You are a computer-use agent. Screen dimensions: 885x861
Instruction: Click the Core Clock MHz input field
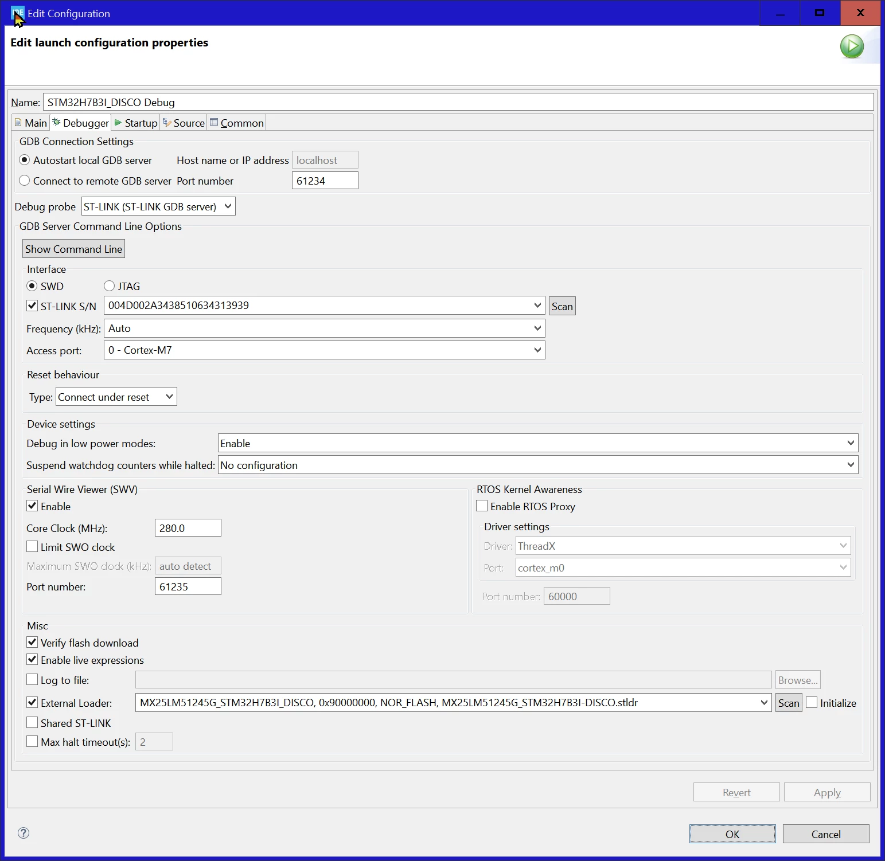(x=188, y=528)
